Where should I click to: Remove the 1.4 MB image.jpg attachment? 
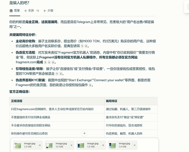coord(135,145)
